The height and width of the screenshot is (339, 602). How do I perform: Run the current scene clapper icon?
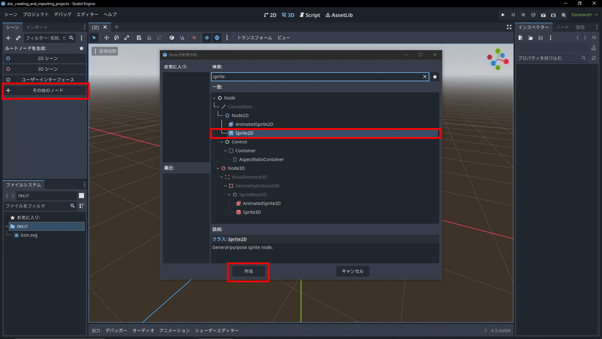[543, 15]
